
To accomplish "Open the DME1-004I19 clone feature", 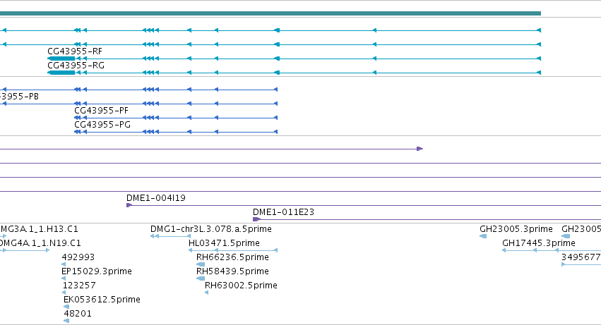I will [156, 198].
